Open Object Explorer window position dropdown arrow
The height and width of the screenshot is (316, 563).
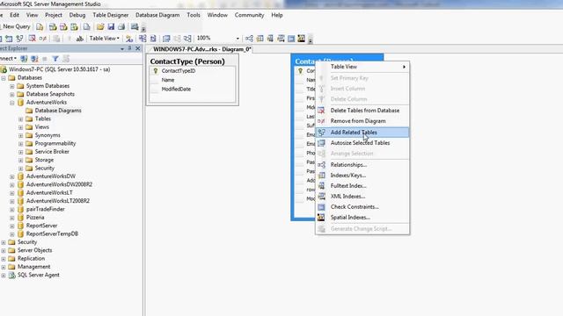122,49
